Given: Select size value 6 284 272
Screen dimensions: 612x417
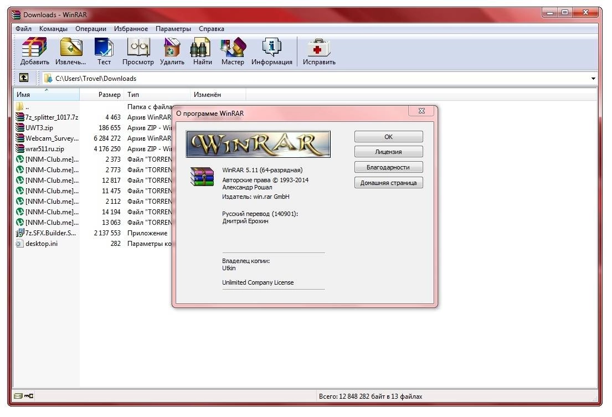Looking at the screenshot, I should click(107, 138).
